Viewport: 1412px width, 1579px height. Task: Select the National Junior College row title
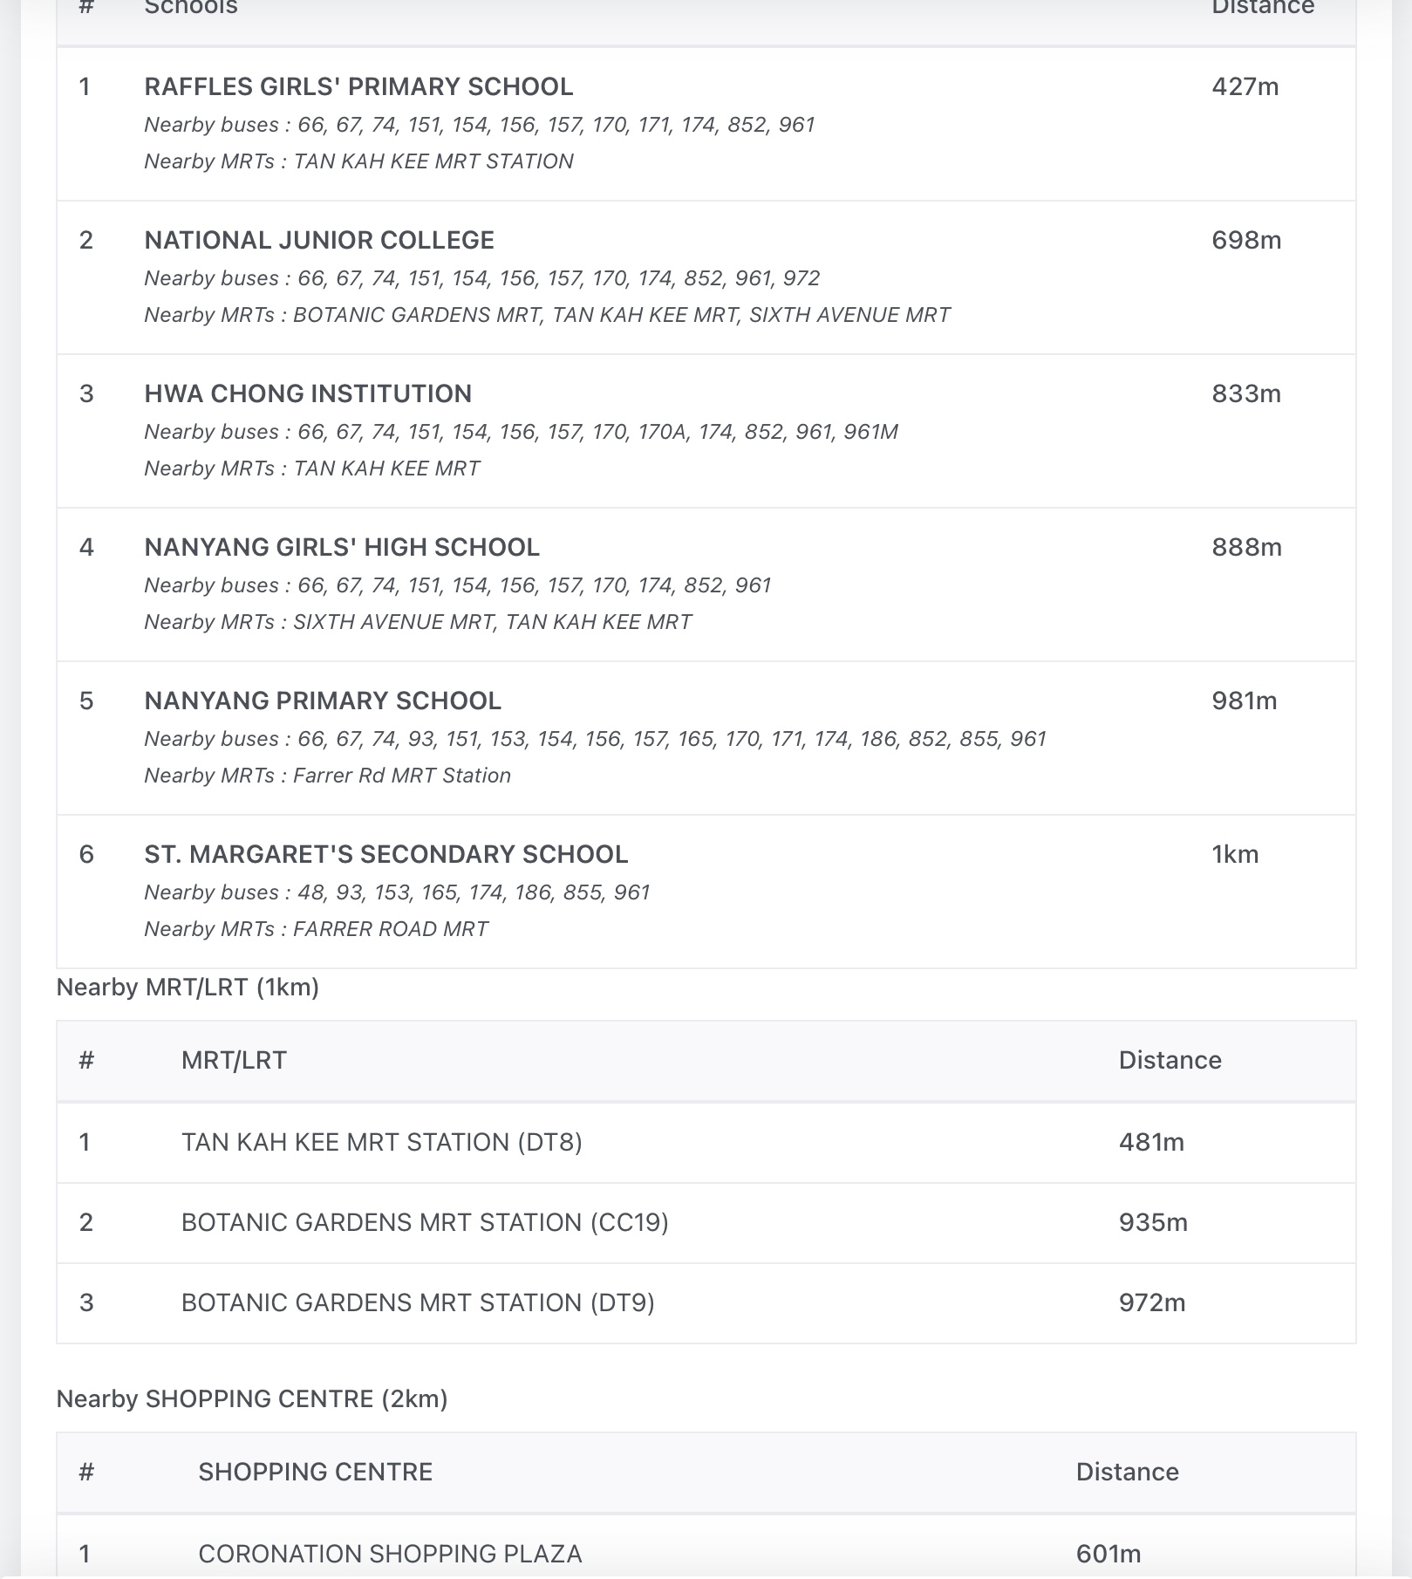[x=319, y=241]
